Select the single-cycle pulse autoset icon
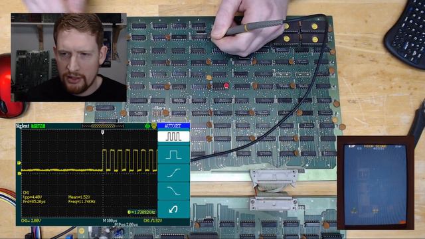The image size is (425, 239). tap(173, 155)
